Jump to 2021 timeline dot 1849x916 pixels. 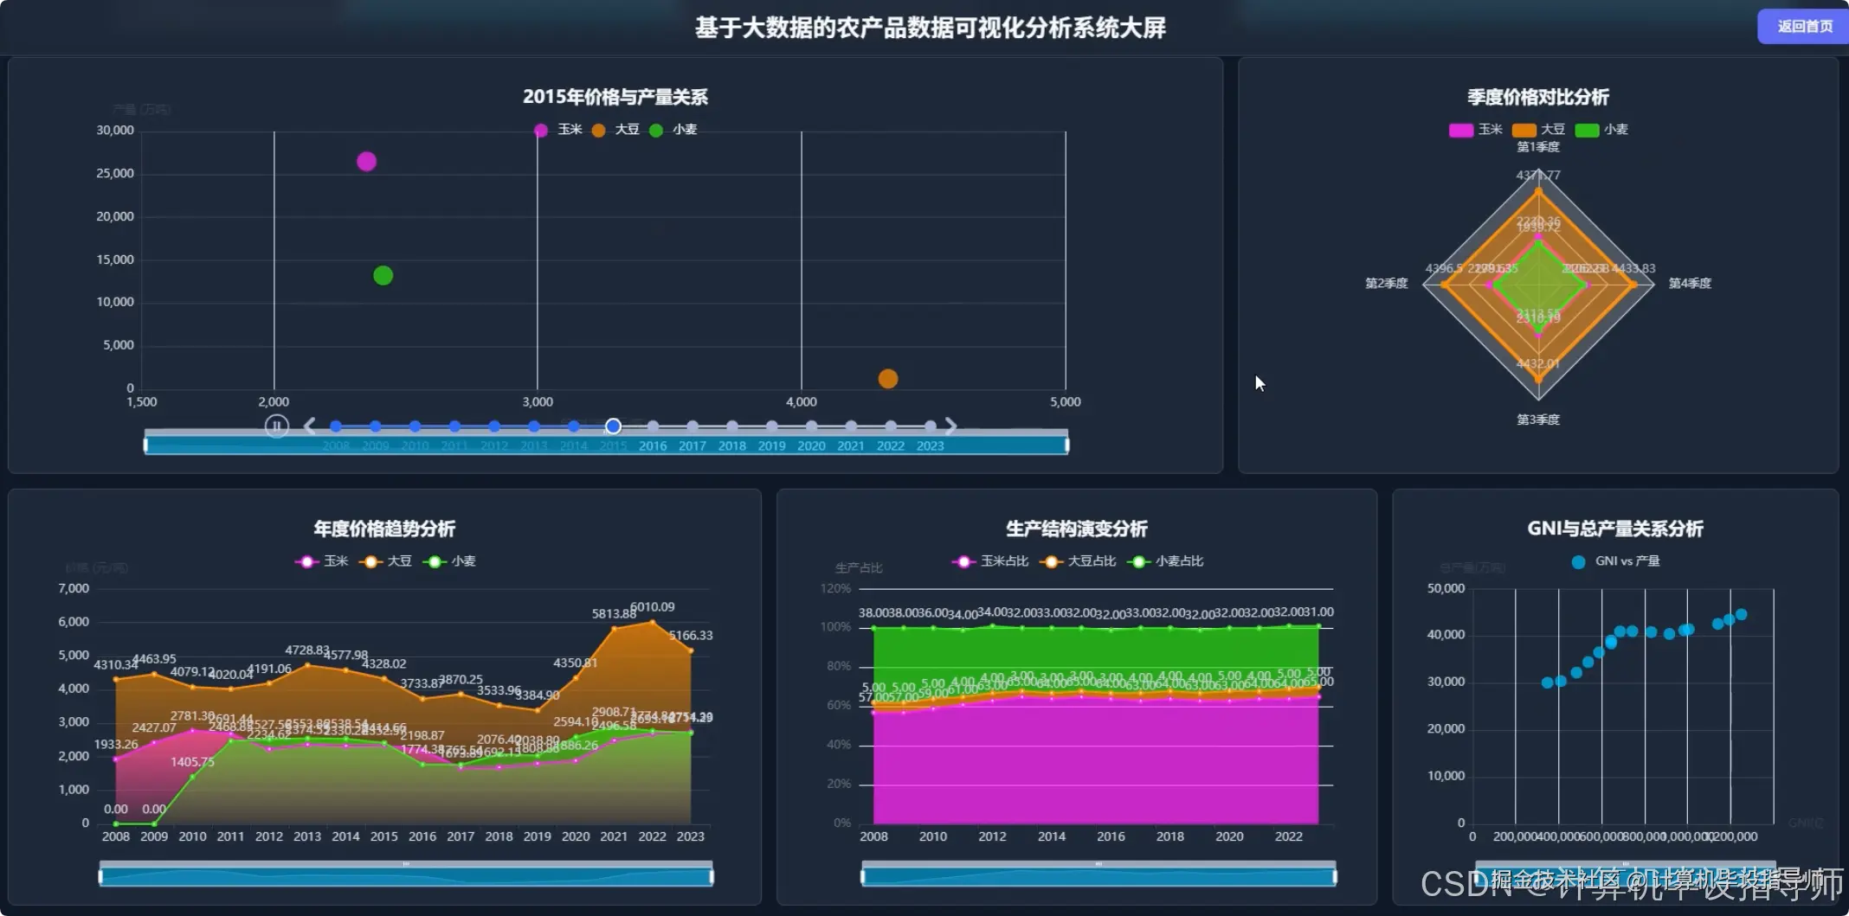[x=851, y=426]
